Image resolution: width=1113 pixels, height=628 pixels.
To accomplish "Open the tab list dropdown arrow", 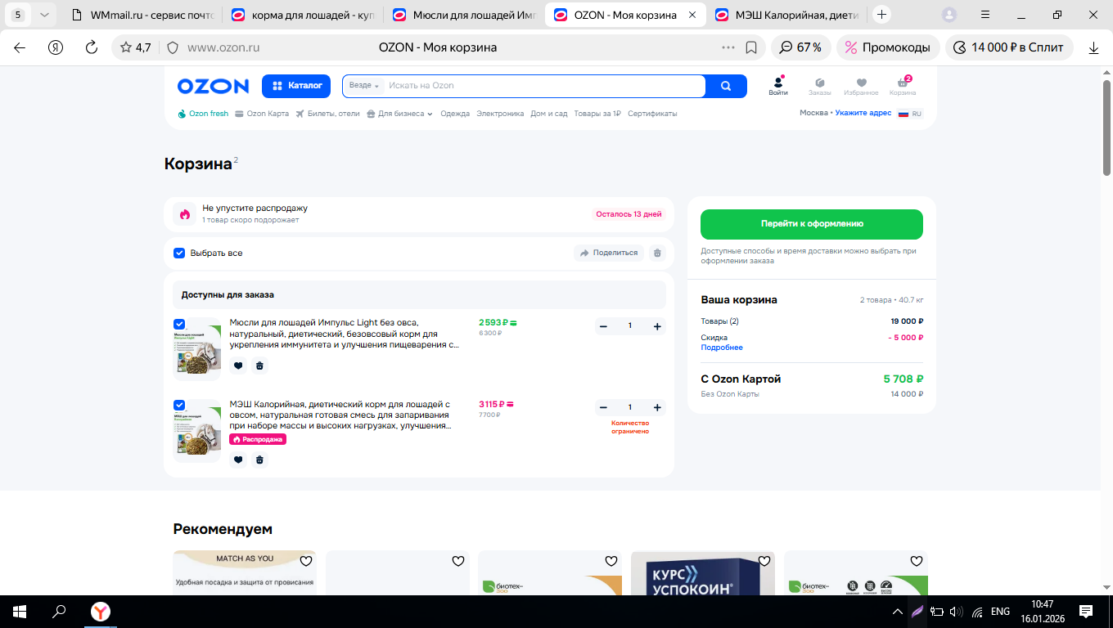I will 44,15.
